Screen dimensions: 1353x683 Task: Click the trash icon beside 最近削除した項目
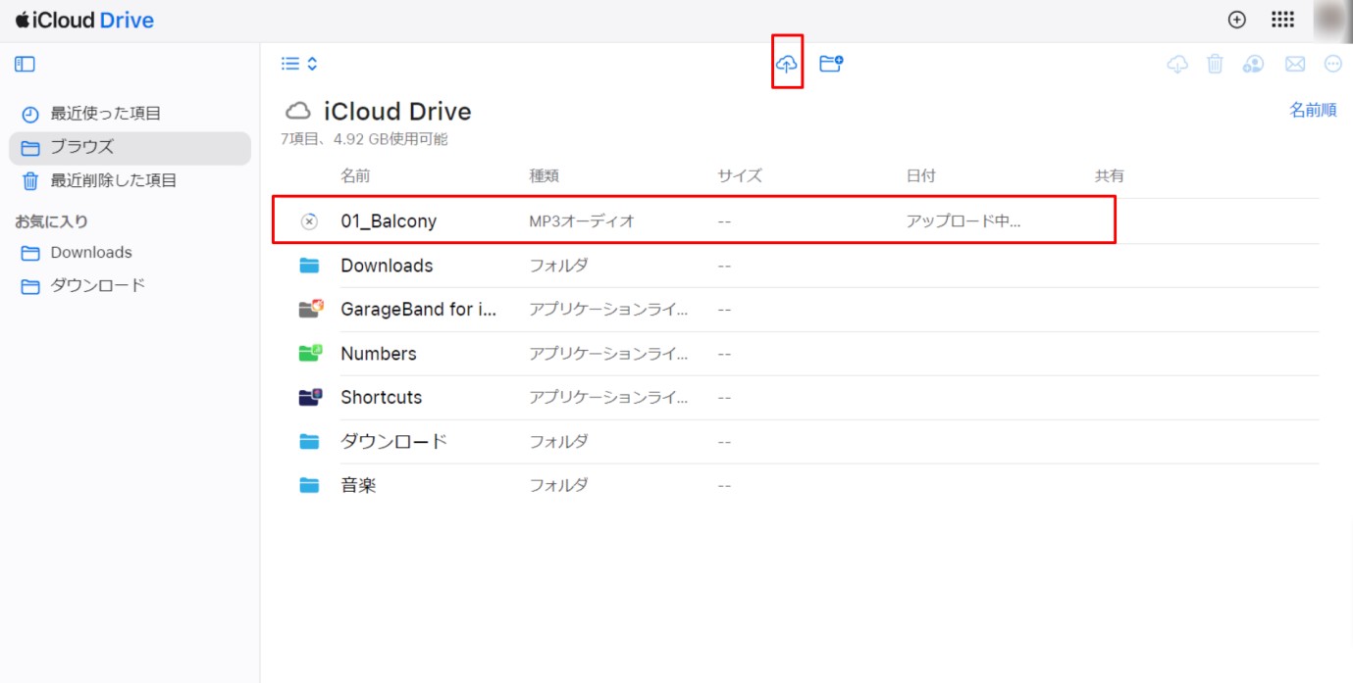point(30,181)
